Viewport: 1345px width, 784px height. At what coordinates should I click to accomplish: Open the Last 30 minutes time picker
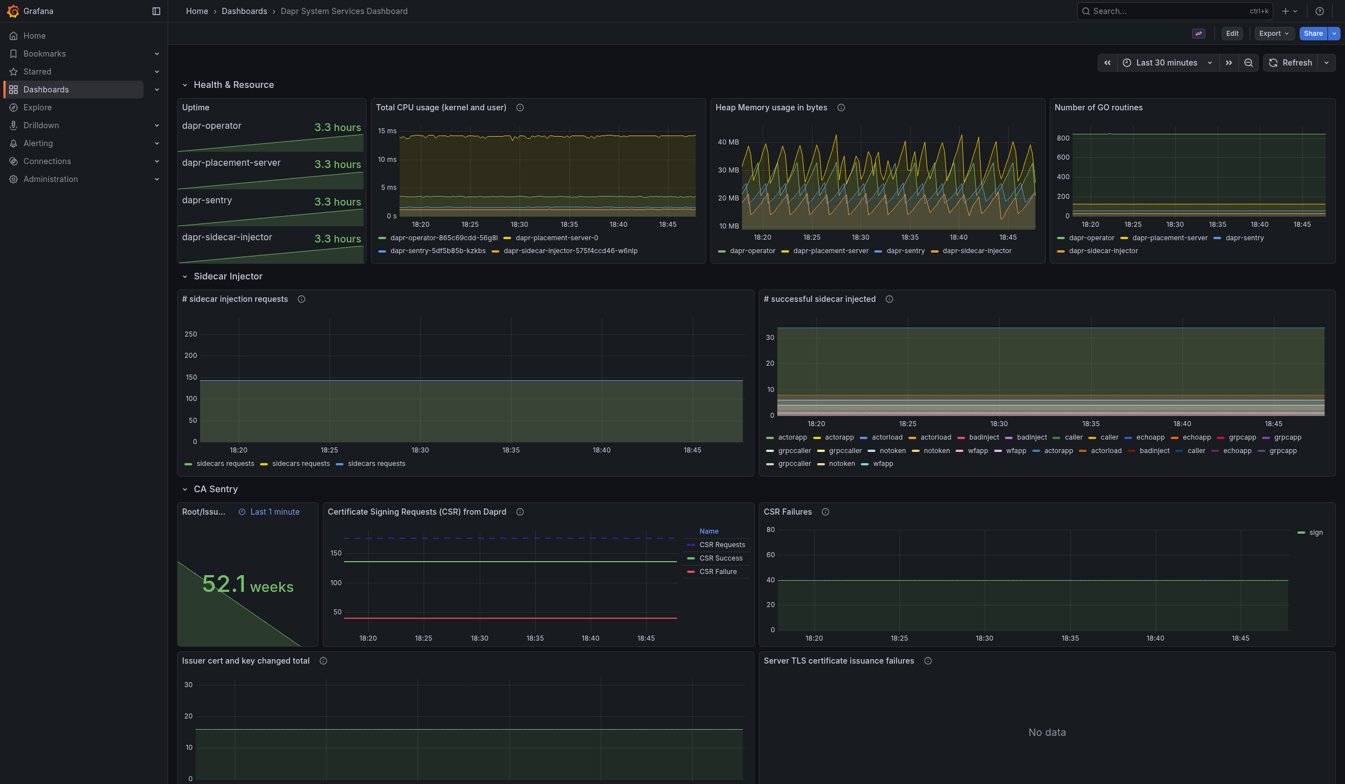pos(1168,63)
